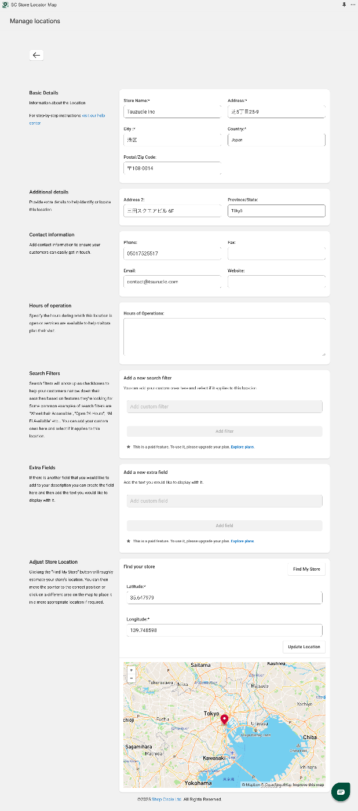The width and height of the screenshot is (358, 811).
Task: Select the Website input field
Action: 276,282
